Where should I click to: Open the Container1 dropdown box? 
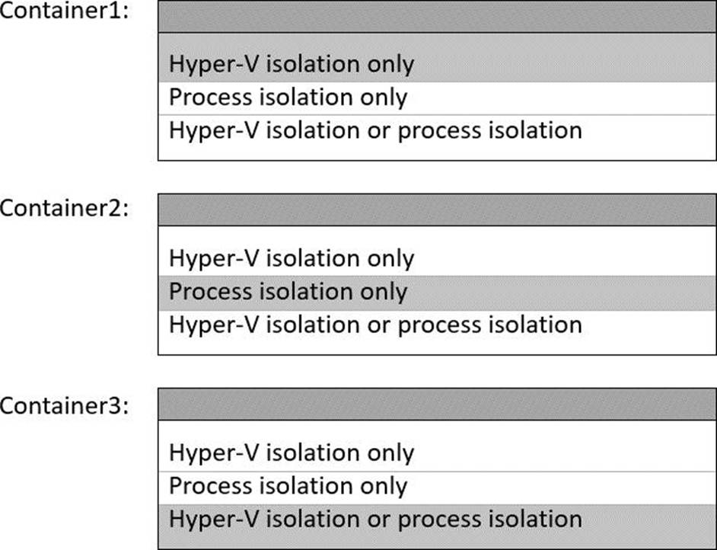[x=437, y=16]
